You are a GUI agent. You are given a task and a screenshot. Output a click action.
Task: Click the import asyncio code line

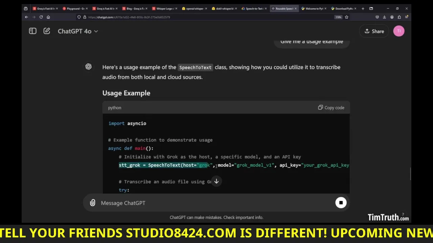pos(127,124)
